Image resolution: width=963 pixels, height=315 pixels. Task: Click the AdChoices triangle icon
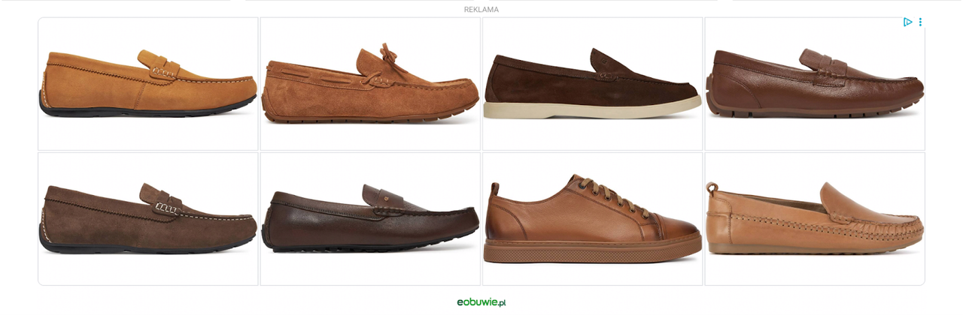[907, 22]
